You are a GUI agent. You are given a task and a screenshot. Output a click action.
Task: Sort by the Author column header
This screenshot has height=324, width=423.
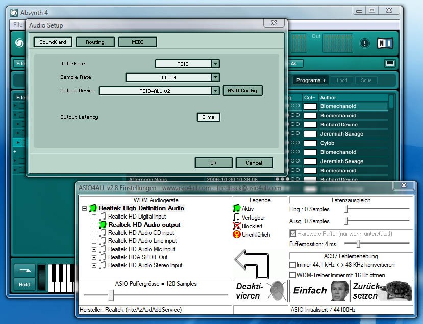(x=353, y=97)
